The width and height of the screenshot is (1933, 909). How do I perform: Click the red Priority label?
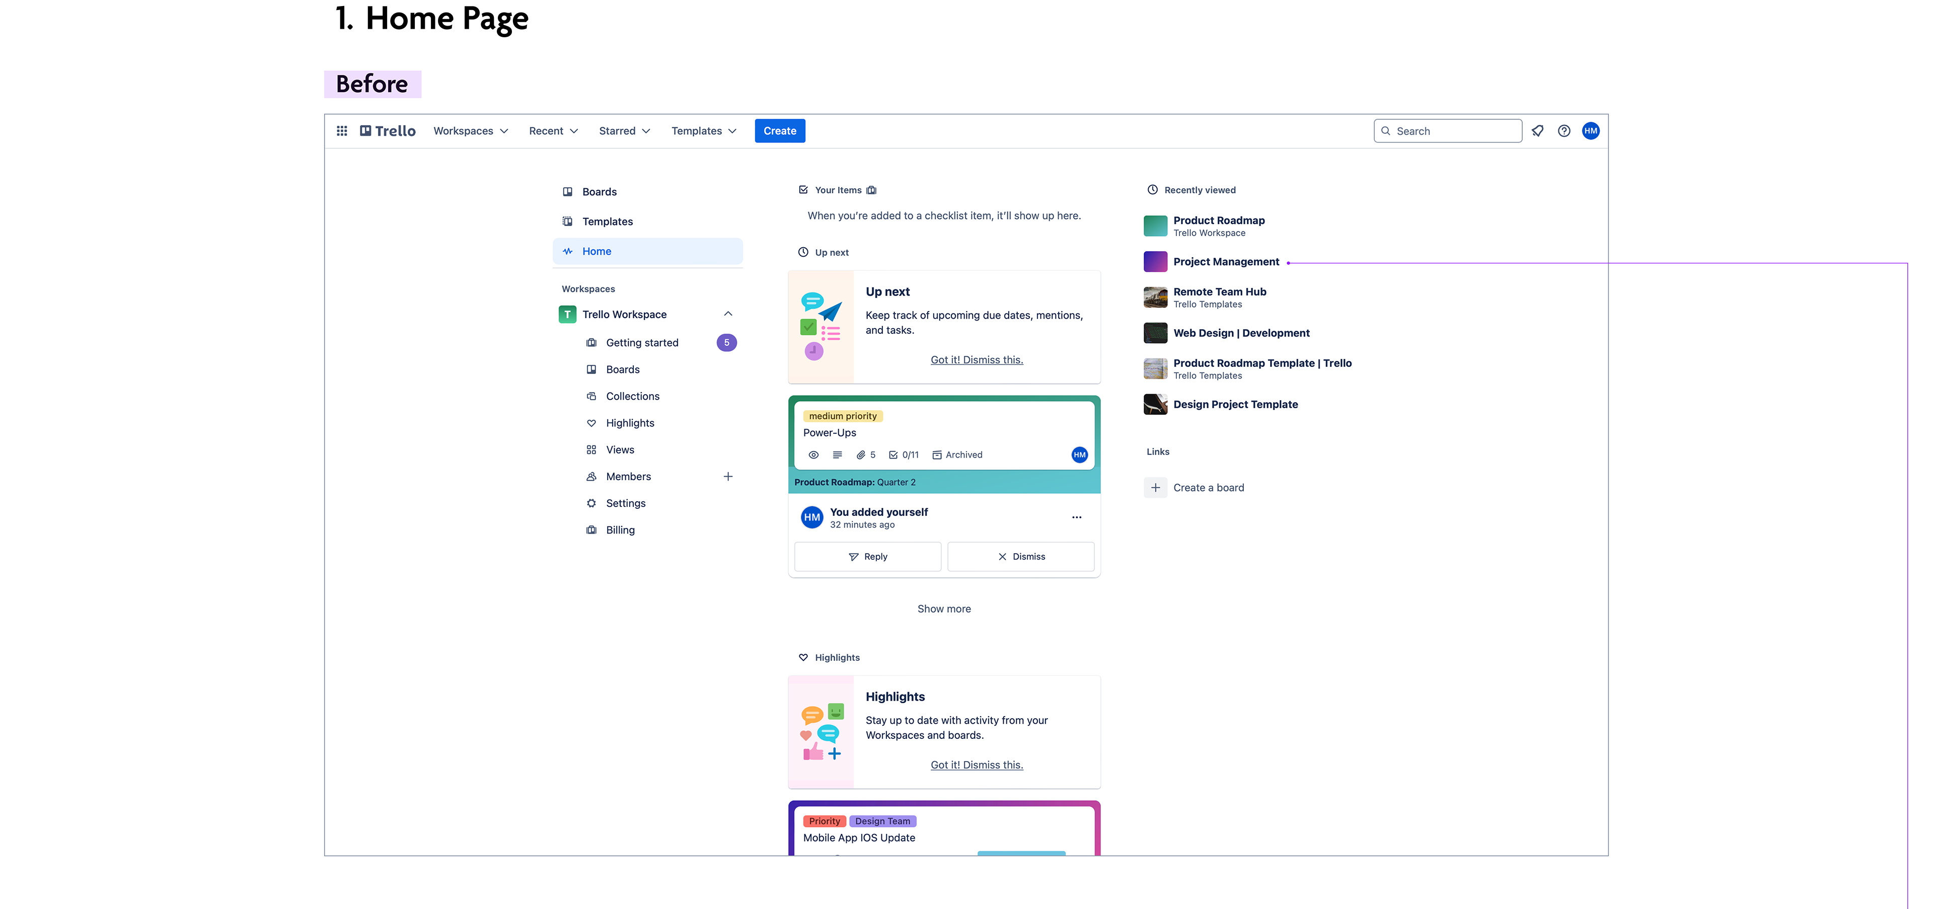point(825,821)
